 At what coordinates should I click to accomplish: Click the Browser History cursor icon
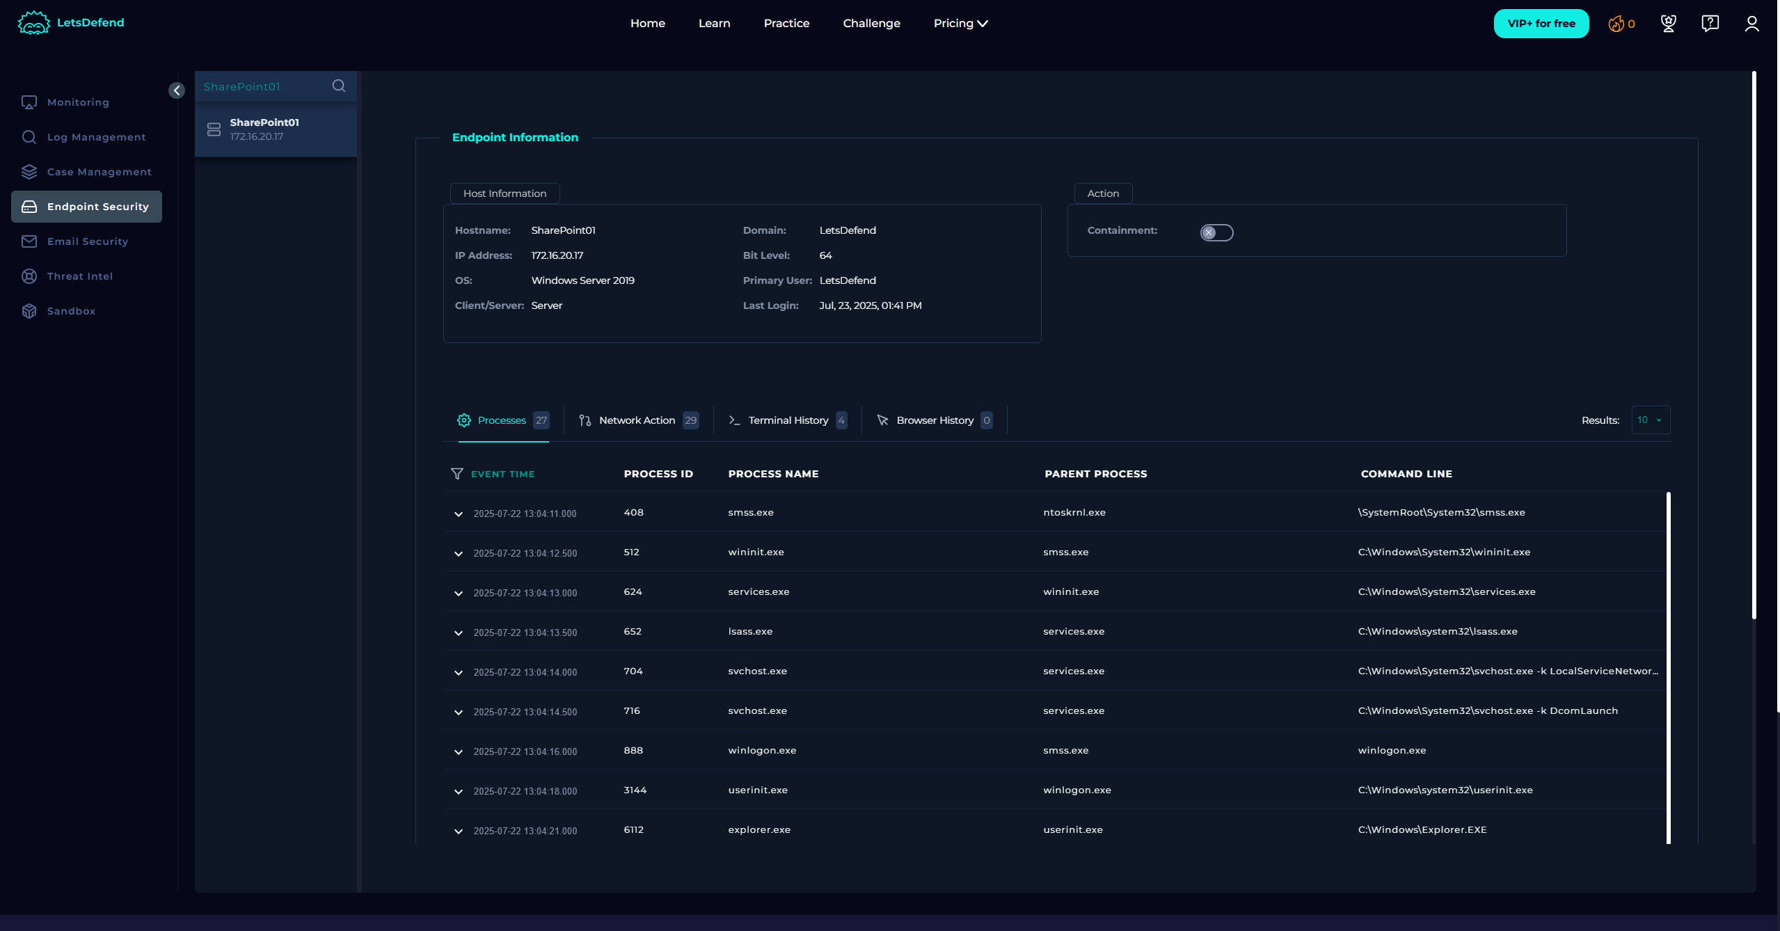coord(882,420)
